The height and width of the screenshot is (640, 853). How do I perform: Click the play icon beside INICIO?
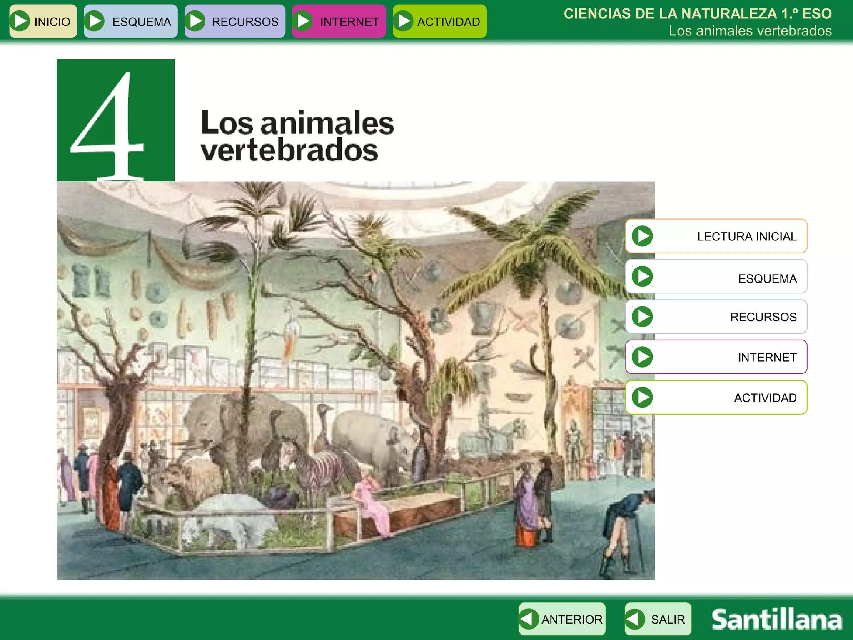(x=20, y=21)
